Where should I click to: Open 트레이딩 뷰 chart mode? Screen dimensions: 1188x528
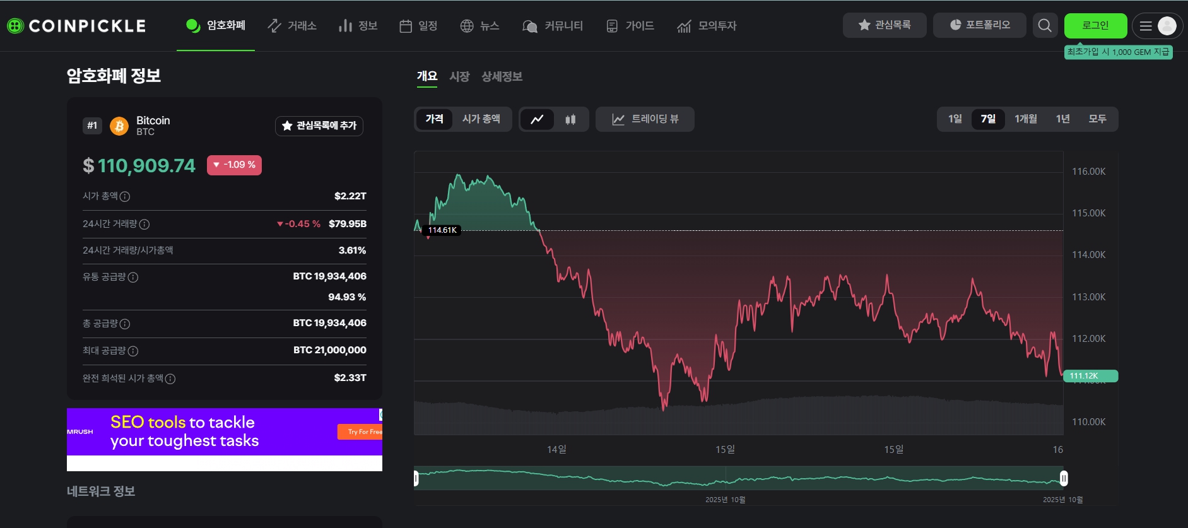point(645,119)
